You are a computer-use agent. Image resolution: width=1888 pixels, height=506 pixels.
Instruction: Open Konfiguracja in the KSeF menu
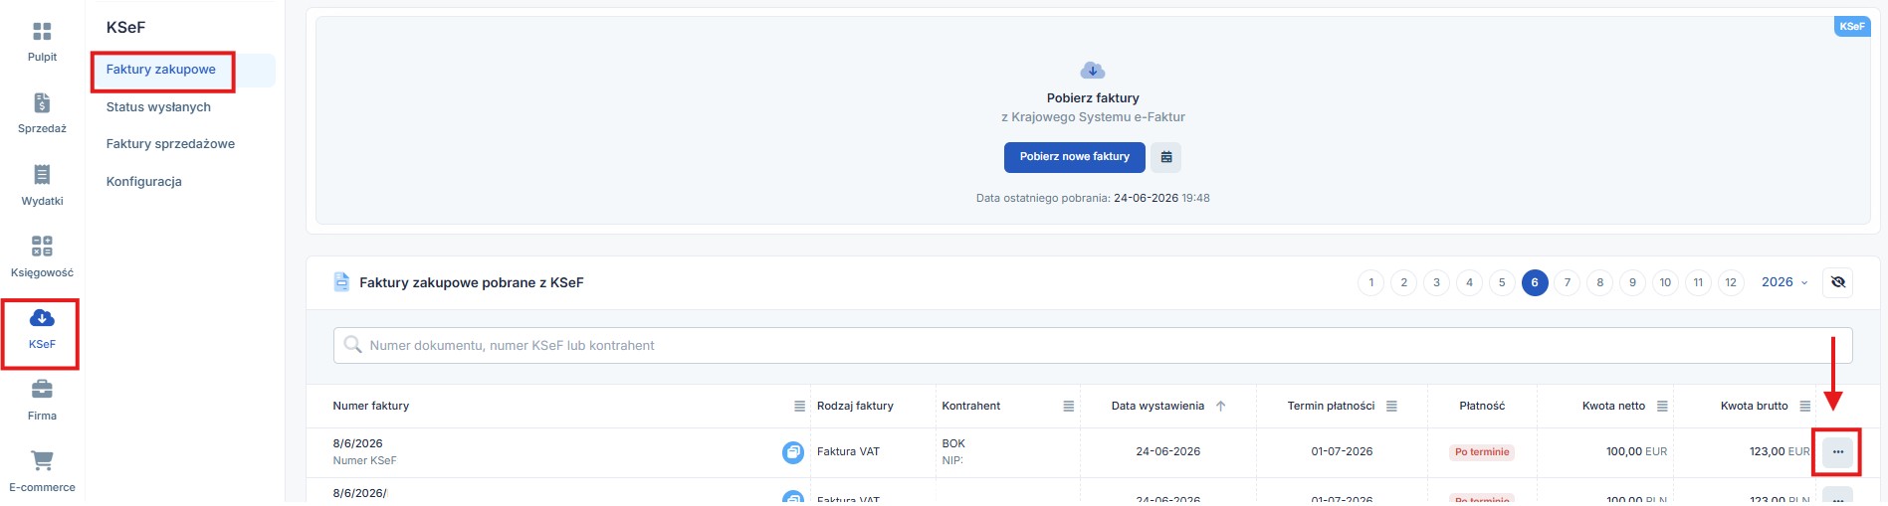point(144,182)
